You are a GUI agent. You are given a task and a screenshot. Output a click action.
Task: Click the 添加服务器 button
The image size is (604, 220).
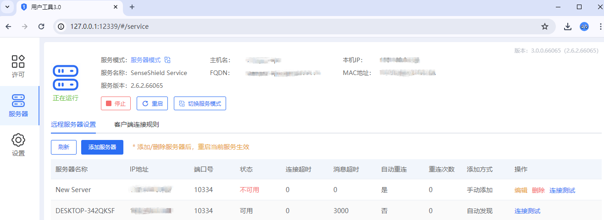click(x=102, y=147)
